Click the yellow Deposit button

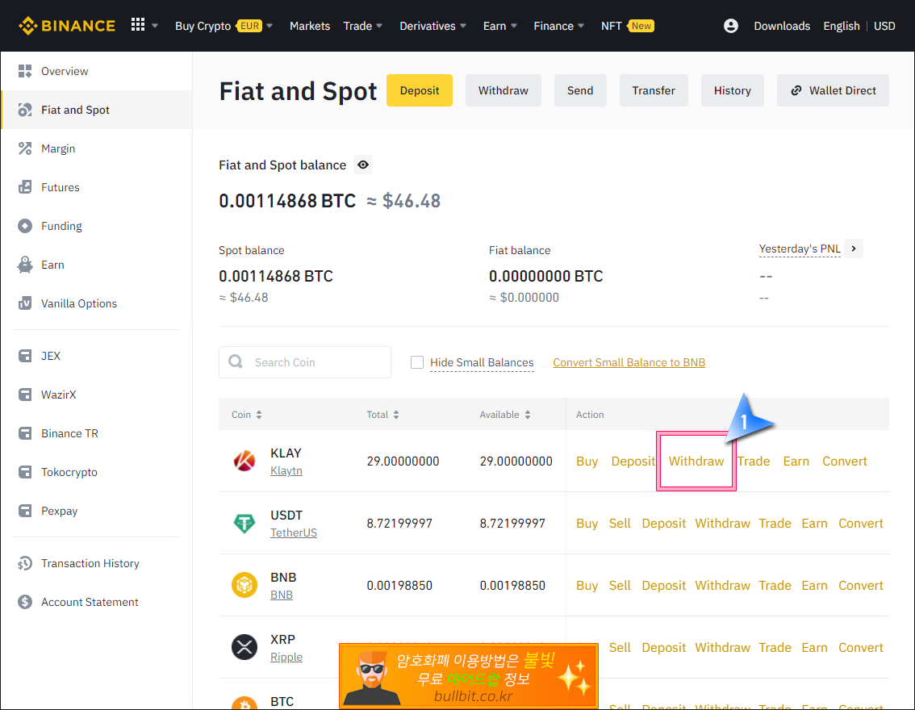(x=420, y=90)
